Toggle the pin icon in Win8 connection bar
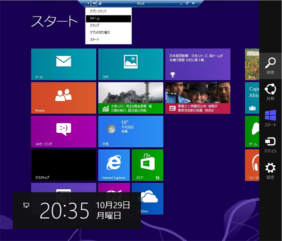This screenshot has height=241, width=282. tap(94, 3)
